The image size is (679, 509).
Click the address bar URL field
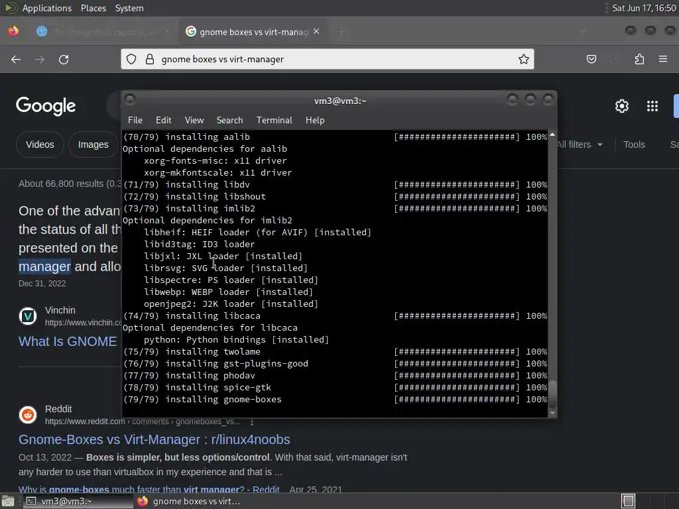tap(328, 59)
